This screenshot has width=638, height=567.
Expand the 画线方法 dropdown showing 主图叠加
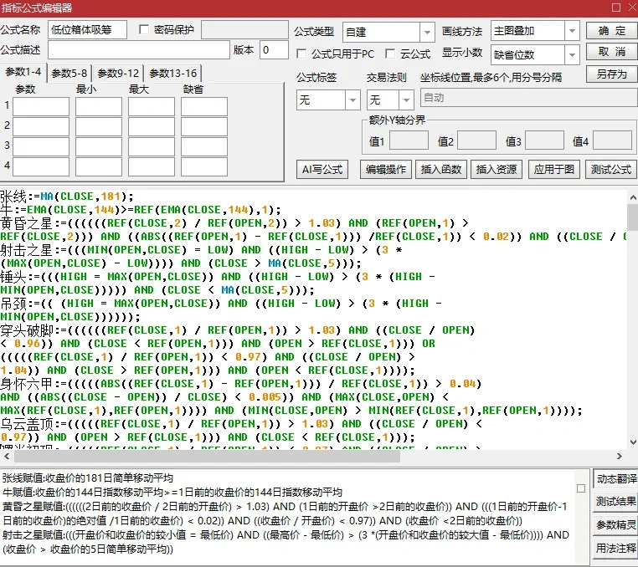(x=572, y=31)
